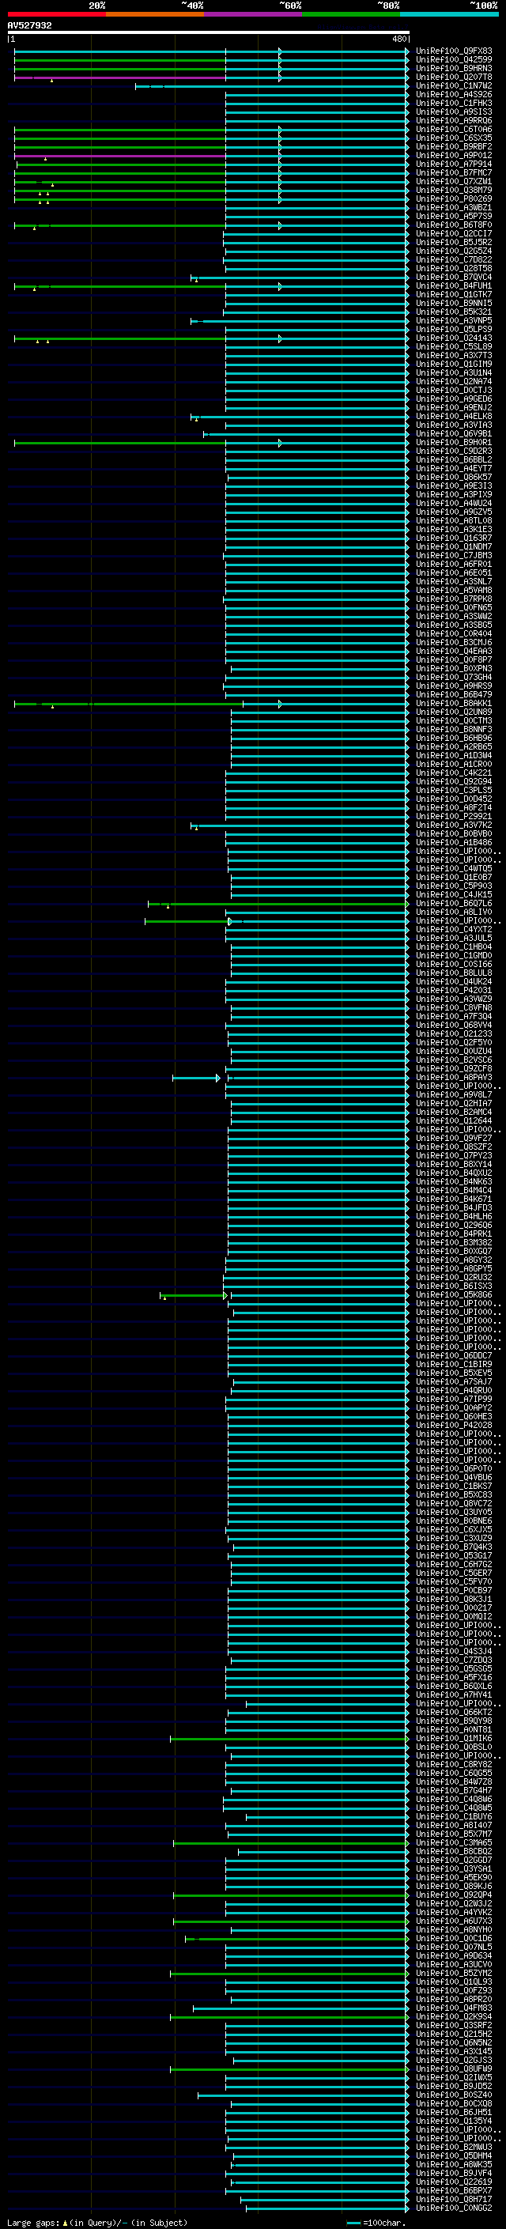The image size is (506, 2229).
Task: Click hit UniRef100_C6T0A6
Action: pos(454,130)
